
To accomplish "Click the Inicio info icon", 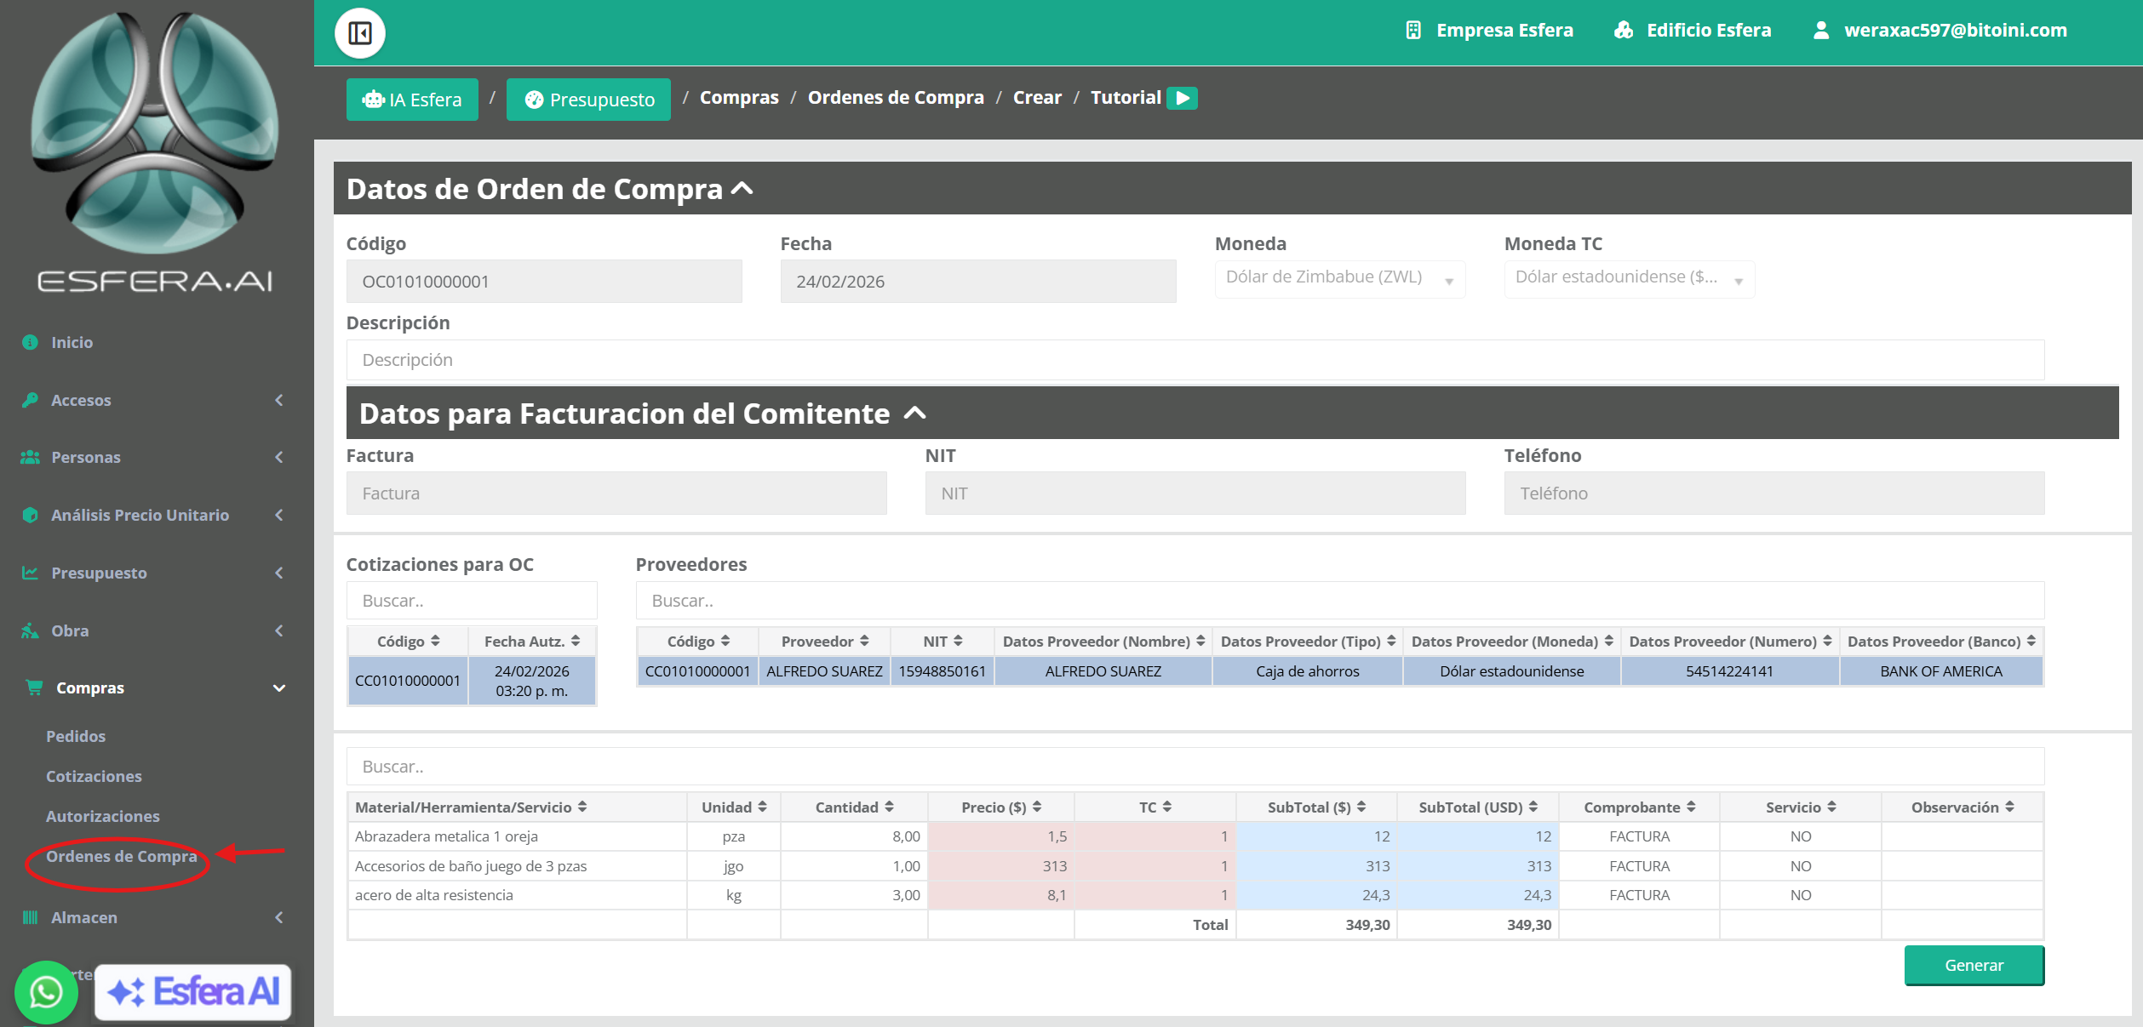I will pos(31,342).
